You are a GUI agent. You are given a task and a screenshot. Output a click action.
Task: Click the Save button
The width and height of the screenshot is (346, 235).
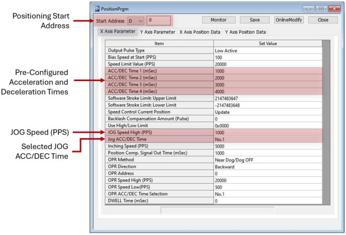coord(255,20)
